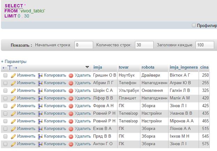Click the pencil icon in Ежов В А row
This screenshot has height=151, width=217.
13,129
